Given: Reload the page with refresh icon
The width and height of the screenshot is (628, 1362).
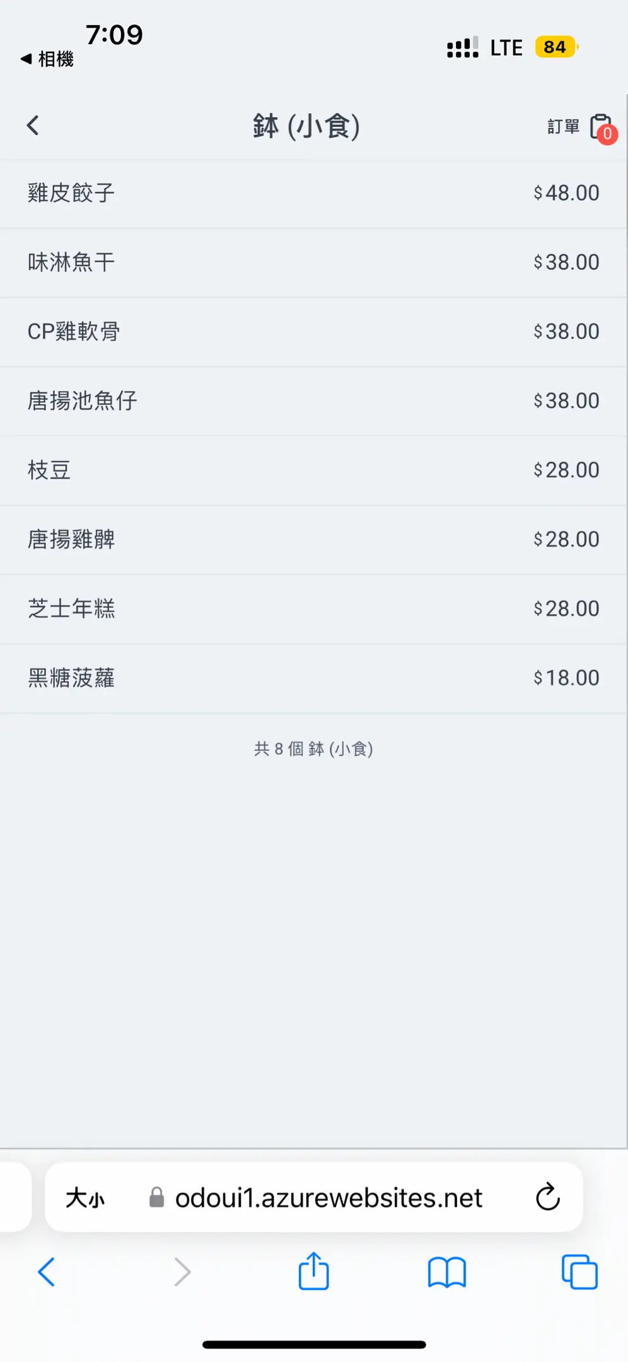Looking at the screenshot, I should coord(547,1197).
